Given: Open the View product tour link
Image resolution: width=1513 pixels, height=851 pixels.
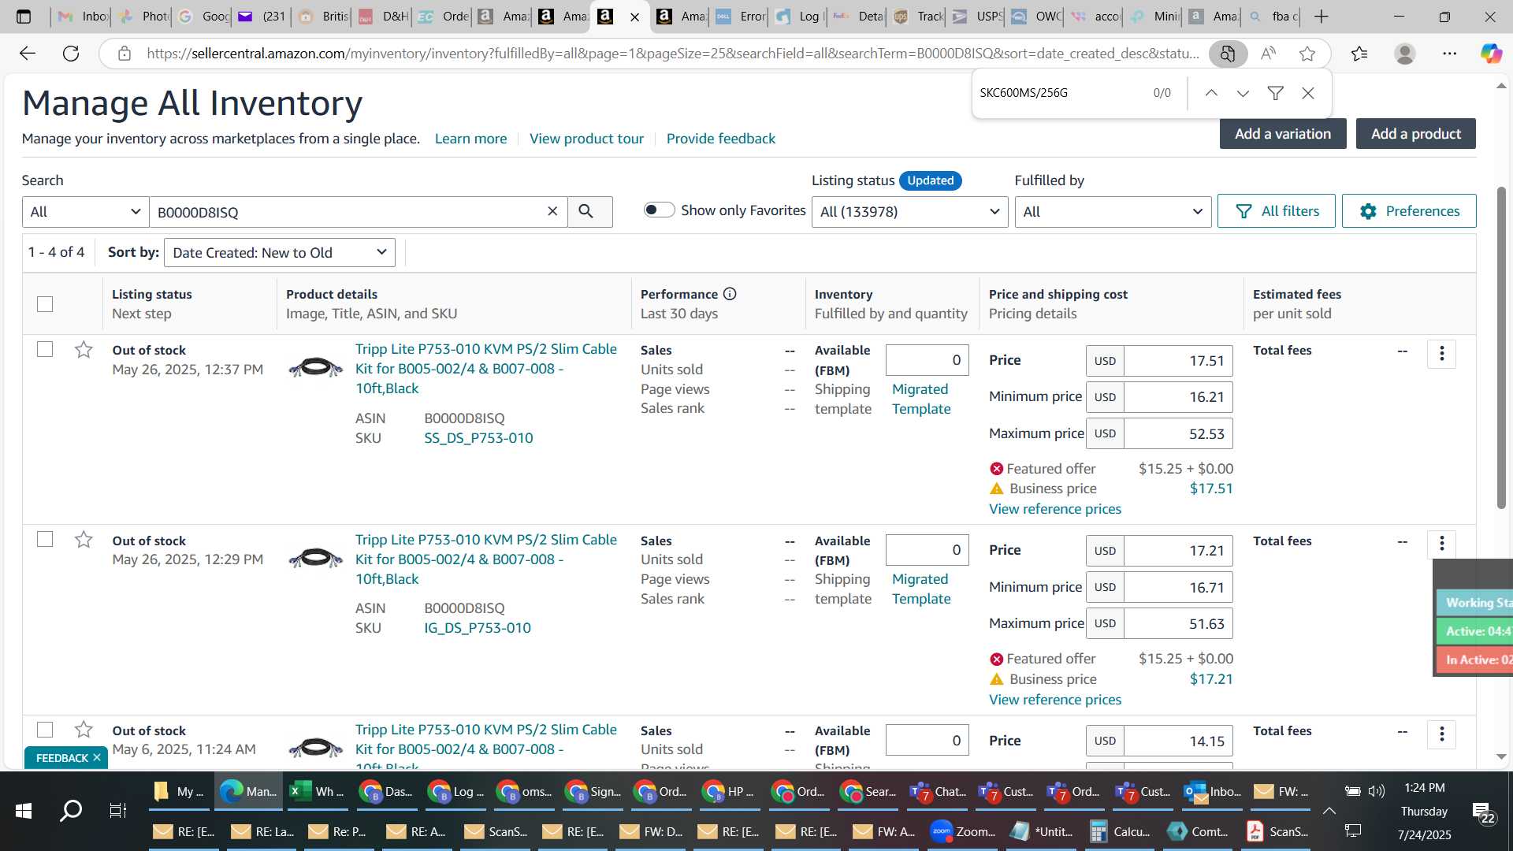Looking at the screenshot, I should (x=586, y=139).
